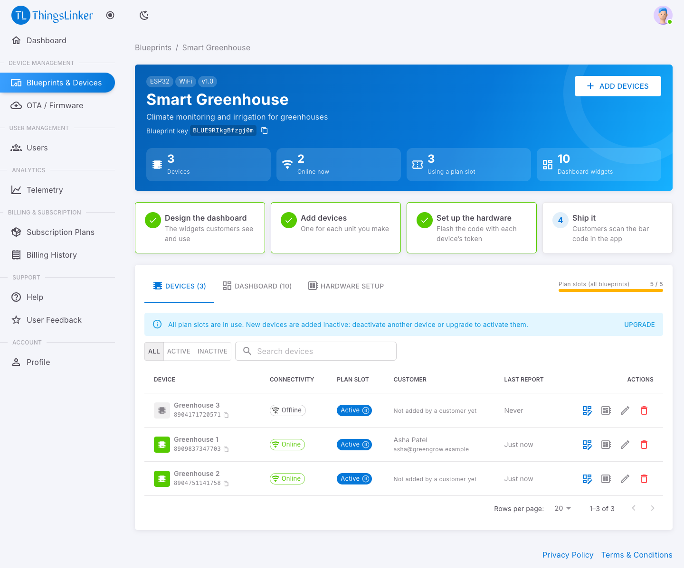Click the Add Devices button
The width and height of the screenshot is (684, 568).
pos(618,86)
